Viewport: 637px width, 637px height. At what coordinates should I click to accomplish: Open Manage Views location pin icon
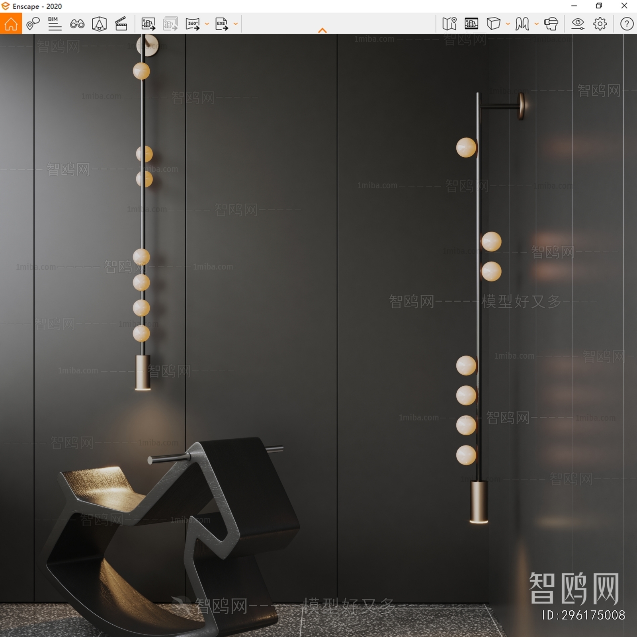coord(33,24)
